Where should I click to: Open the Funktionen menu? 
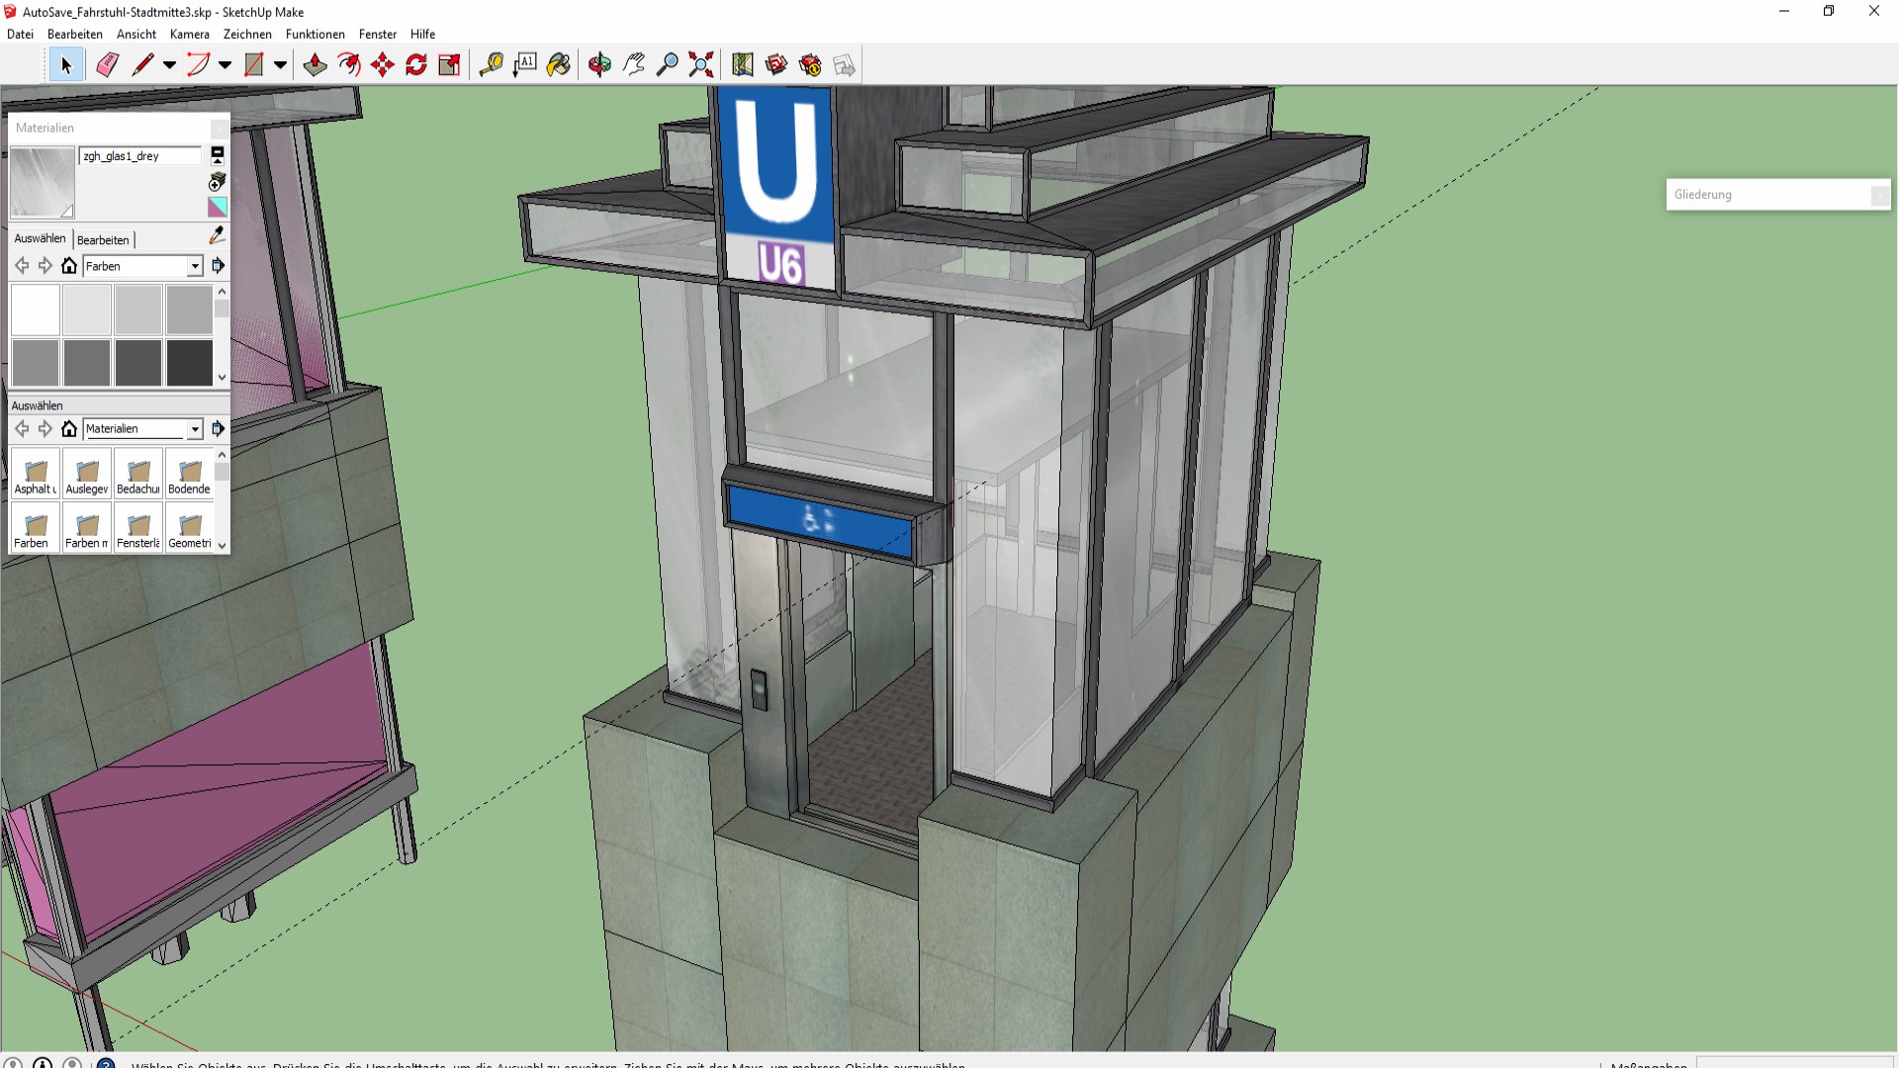coord(316,34)
